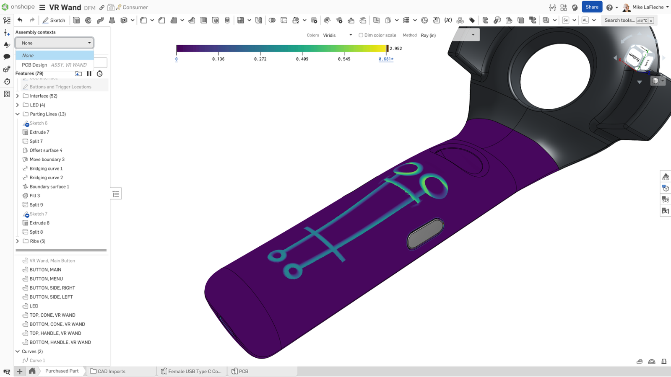The image size is (671, 377).
Task: Click the Undo icon
Action: point(20,20)
